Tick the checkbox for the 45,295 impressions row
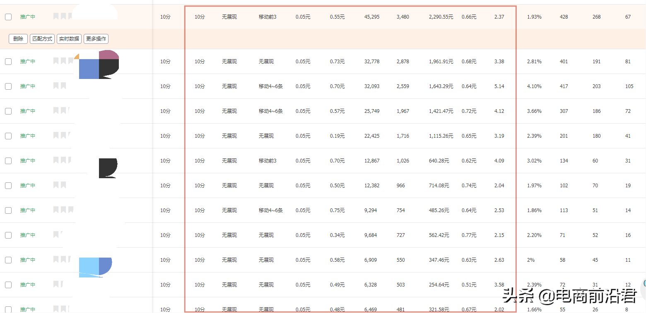The width and height of the screenshot is (646, 313). point(8,17)
